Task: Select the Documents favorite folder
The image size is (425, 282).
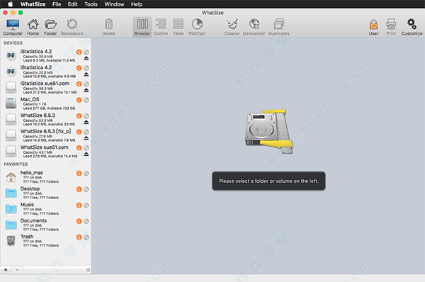Action: pyautogui.click(x=45, y=225)
